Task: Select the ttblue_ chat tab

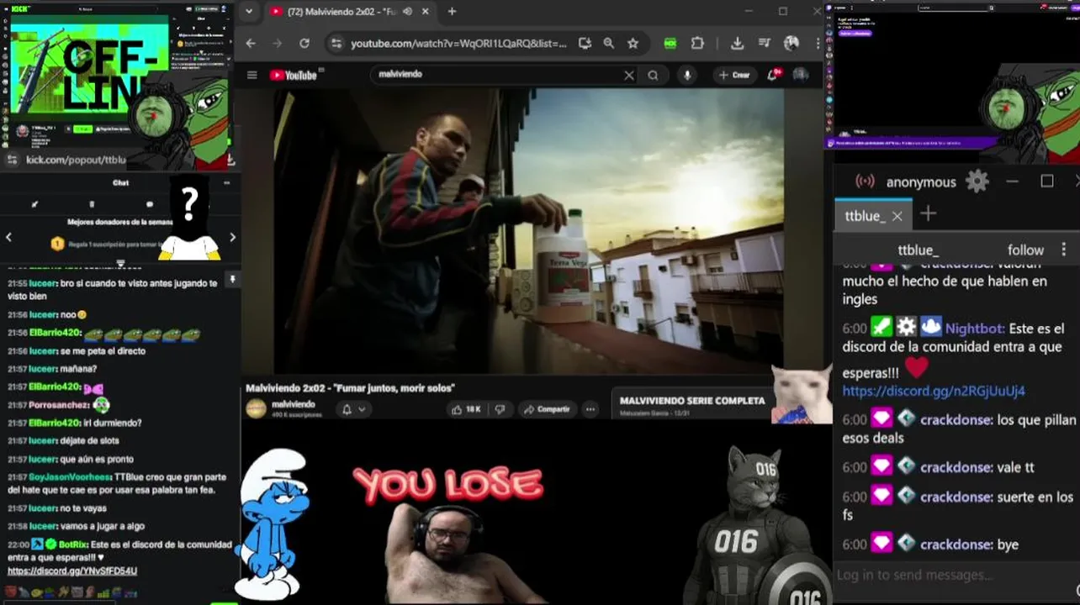Action: tap(875, 216)
